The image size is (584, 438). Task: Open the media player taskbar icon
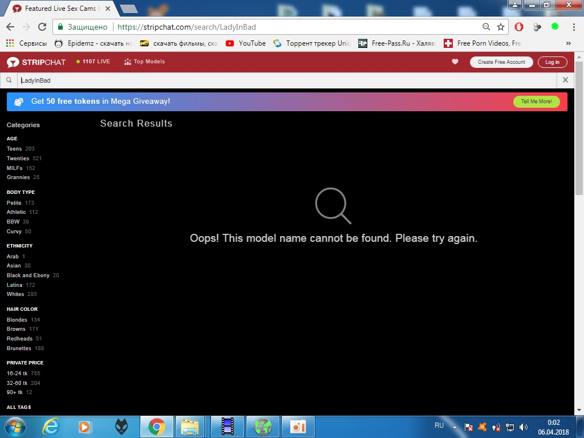click(86, 427)
